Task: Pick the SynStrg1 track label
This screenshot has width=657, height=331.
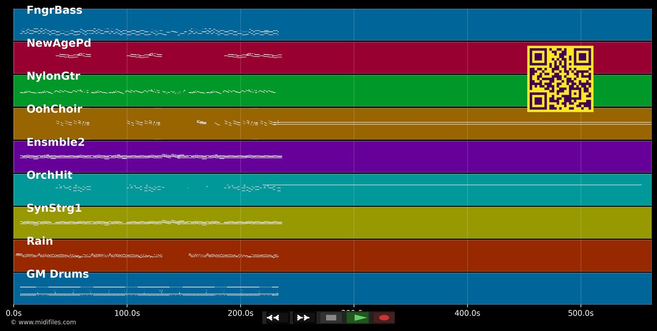Action: coord(54,208)
